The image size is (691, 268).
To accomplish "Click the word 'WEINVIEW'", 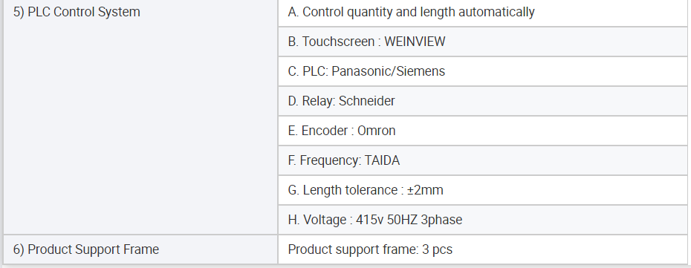I will [x=415, y=42].
